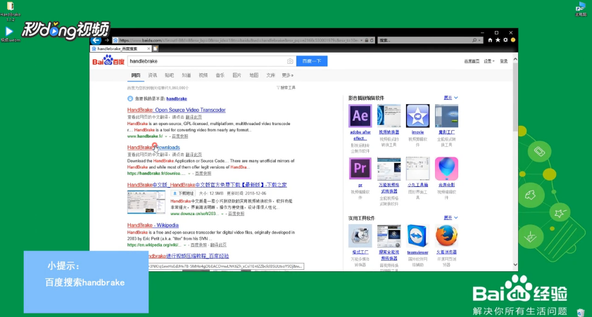
Task: Click the magnifier in browser search box
Action: pyautogui.click(x=474, y=40)
